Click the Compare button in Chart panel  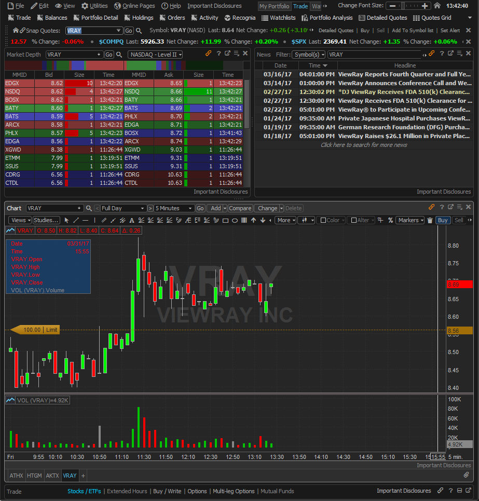point(240,208)
